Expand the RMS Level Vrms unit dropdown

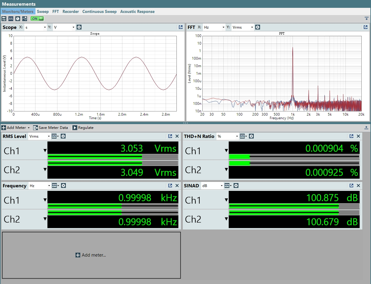39,136
